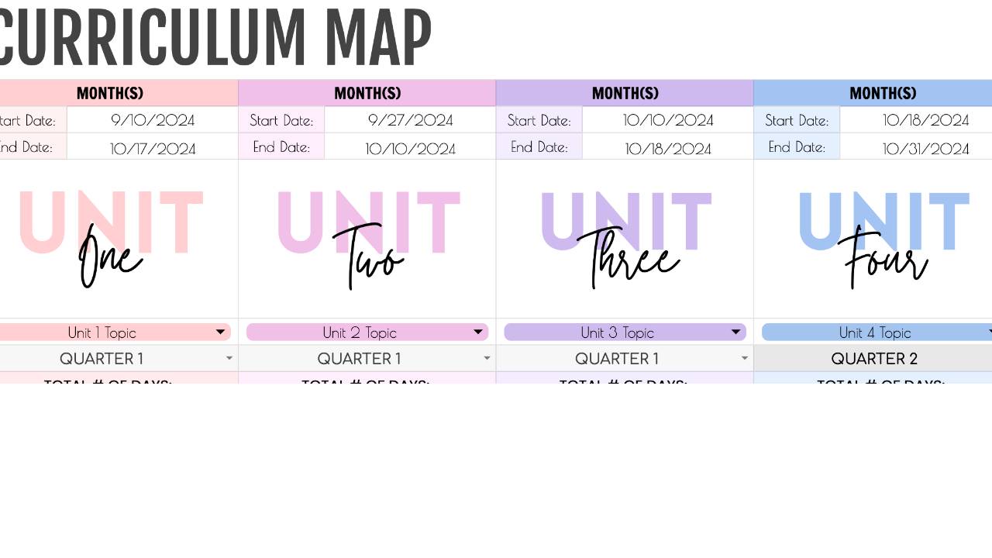Expand the Quarter 1 selector under Unit Two

click(487, 358)
